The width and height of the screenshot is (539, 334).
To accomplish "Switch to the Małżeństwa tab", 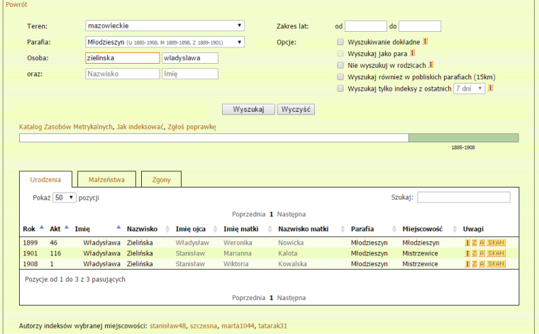I will point(106,180).
